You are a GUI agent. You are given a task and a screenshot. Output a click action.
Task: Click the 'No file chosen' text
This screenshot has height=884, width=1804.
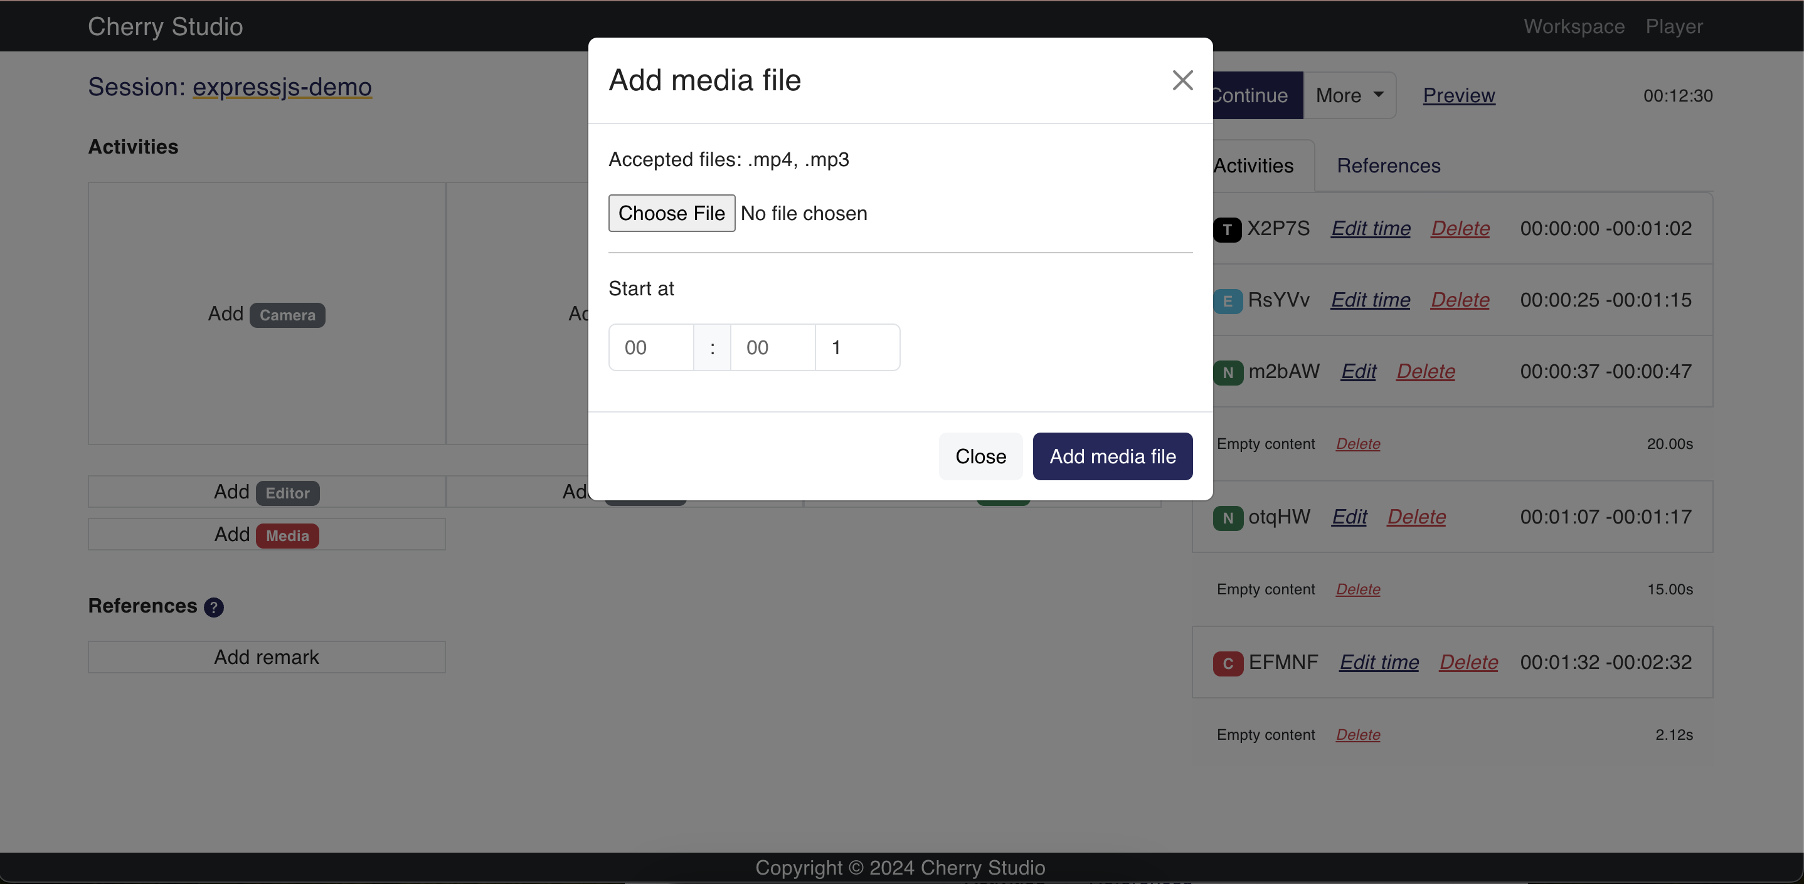(804, 213)
